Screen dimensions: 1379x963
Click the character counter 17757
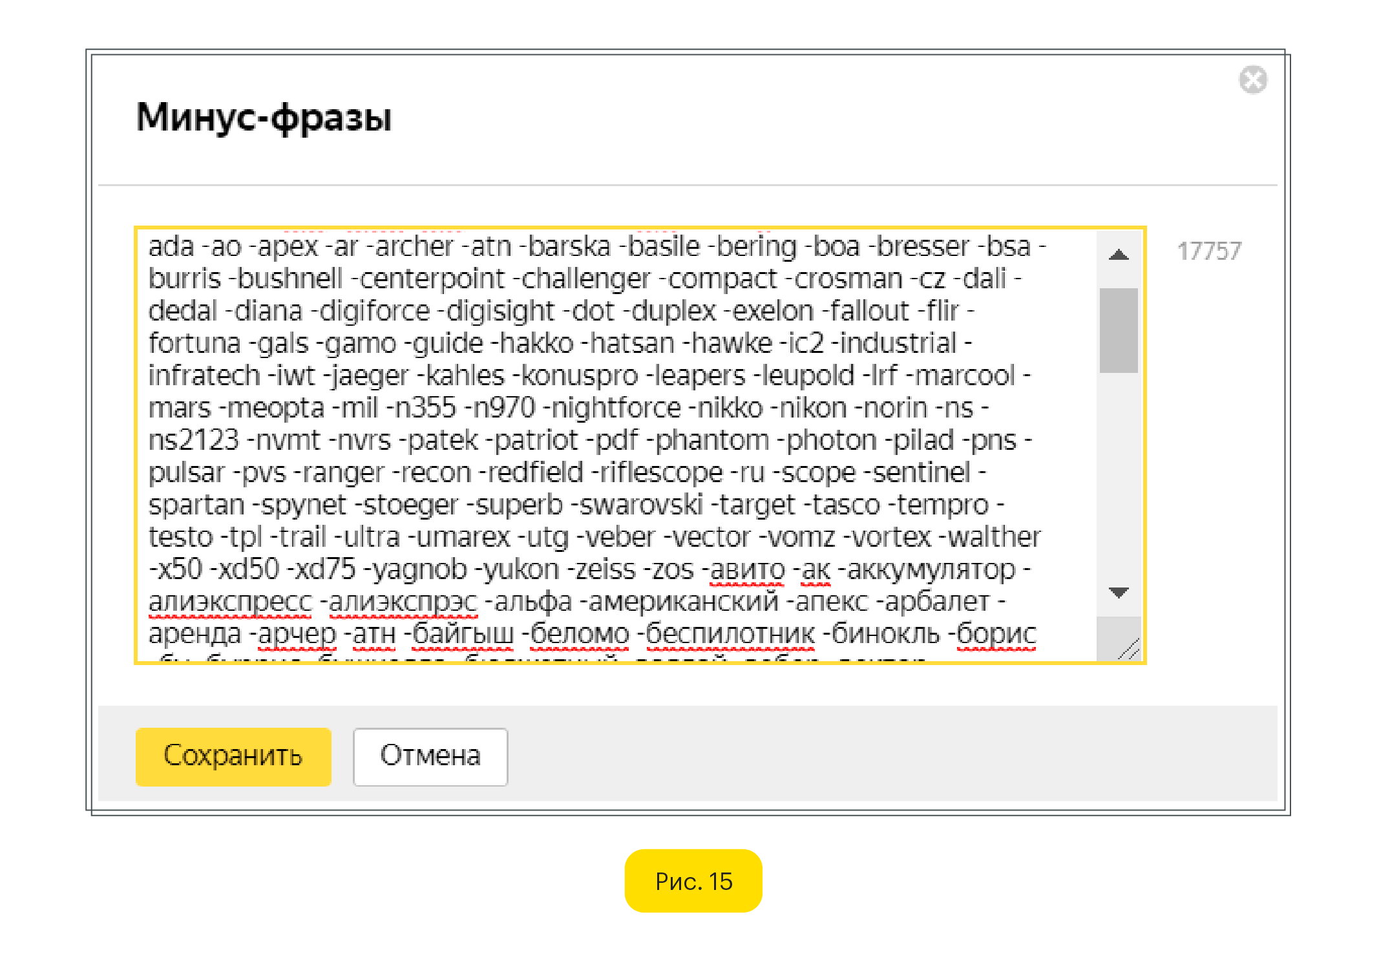[1209, 251]
